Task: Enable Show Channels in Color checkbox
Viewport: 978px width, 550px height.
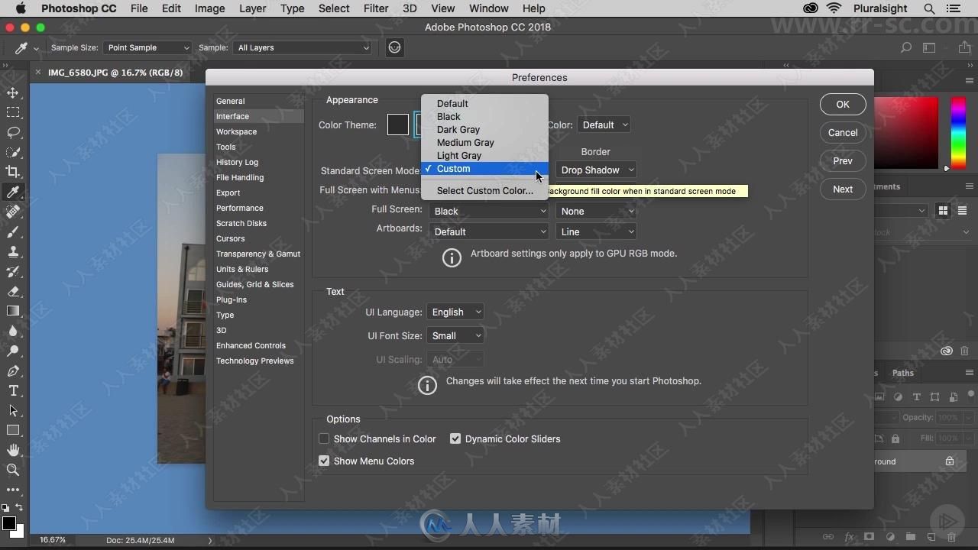Action: 324,438
